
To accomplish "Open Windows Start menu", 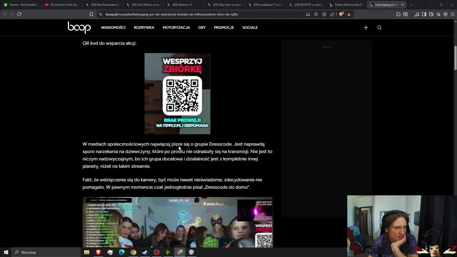I will (6, 252).
